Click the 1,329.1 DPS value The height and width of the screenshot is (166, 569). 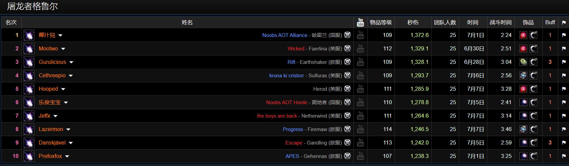420,48
